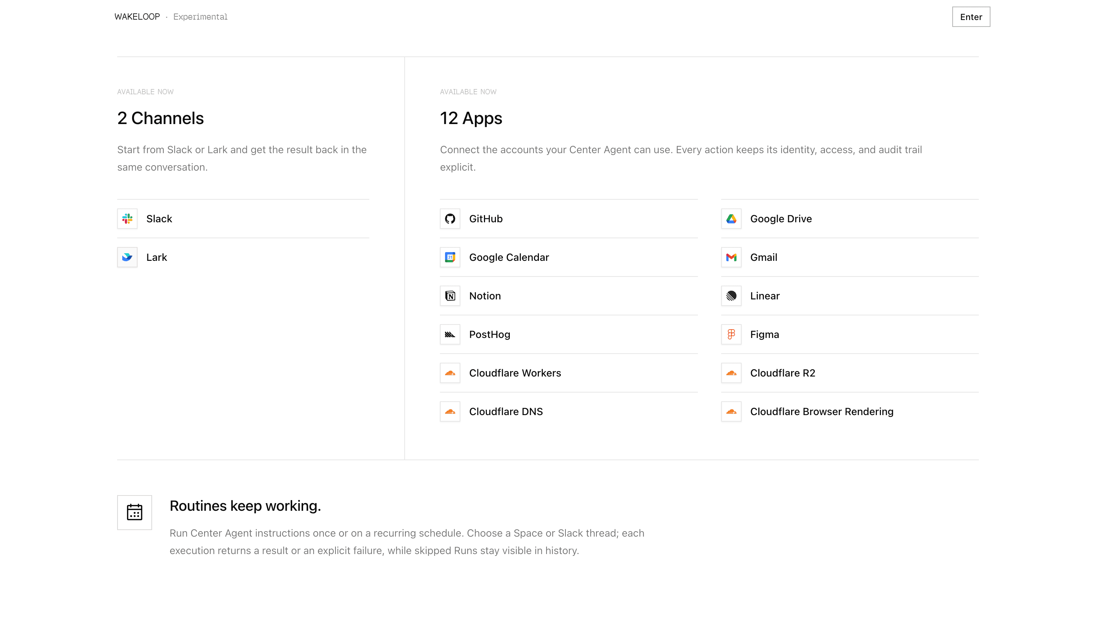This screenshot has width=1096, height=617.
Task: Click the Routines calendar icon
Action: click(x=134, y=512)
